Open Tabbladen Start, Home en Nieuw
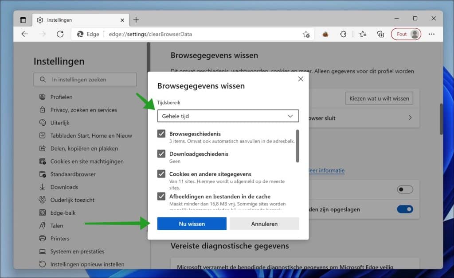 click(x=91, y=135)
